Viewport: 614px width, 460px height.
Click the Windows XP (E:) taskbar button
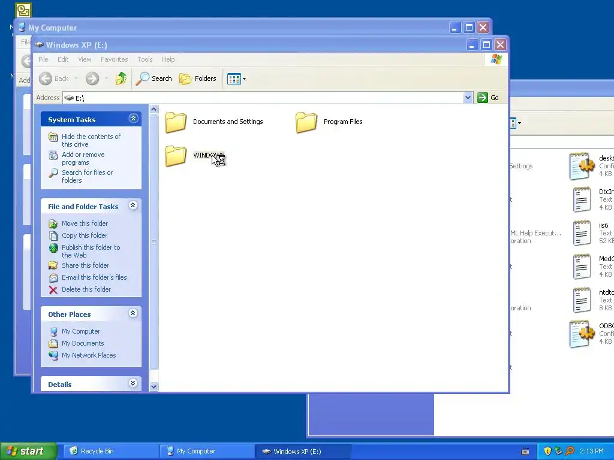303,452
